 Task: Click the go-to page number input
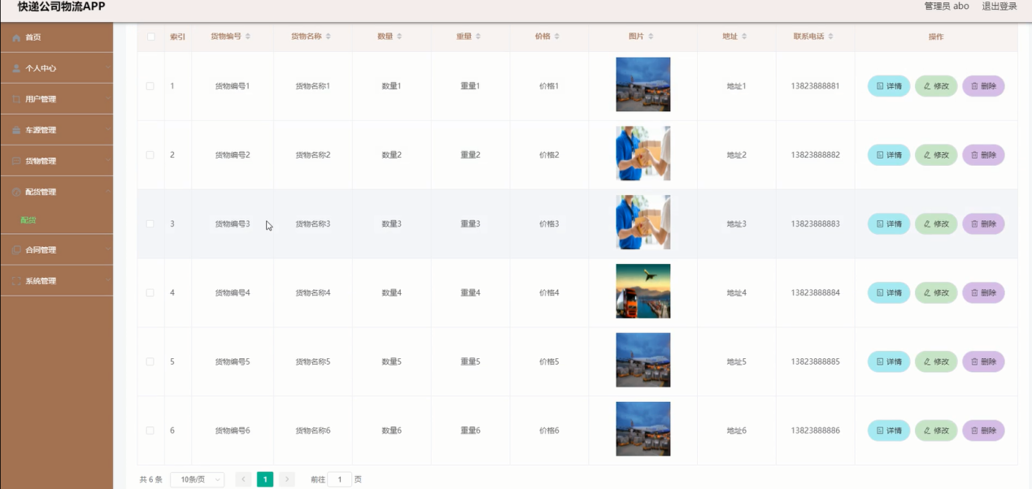340,479
